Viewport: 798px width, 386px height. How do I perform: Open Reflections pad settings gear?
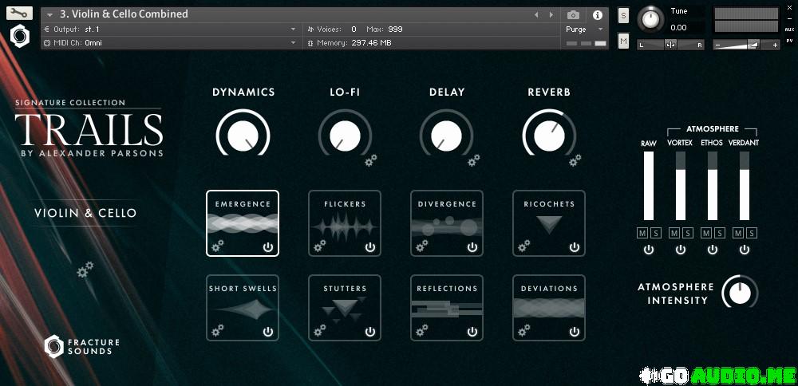point(422,330)
